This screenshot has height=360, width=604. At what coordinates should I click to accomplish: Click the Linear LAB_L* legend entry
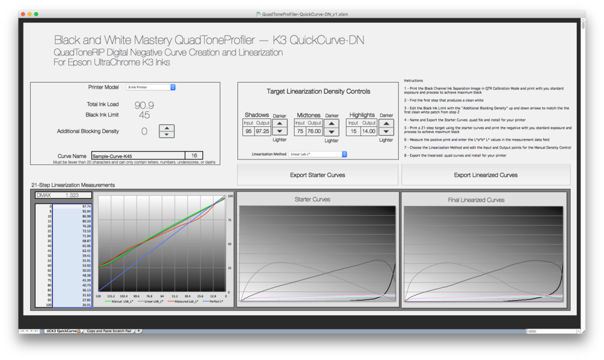coord(150,301)
